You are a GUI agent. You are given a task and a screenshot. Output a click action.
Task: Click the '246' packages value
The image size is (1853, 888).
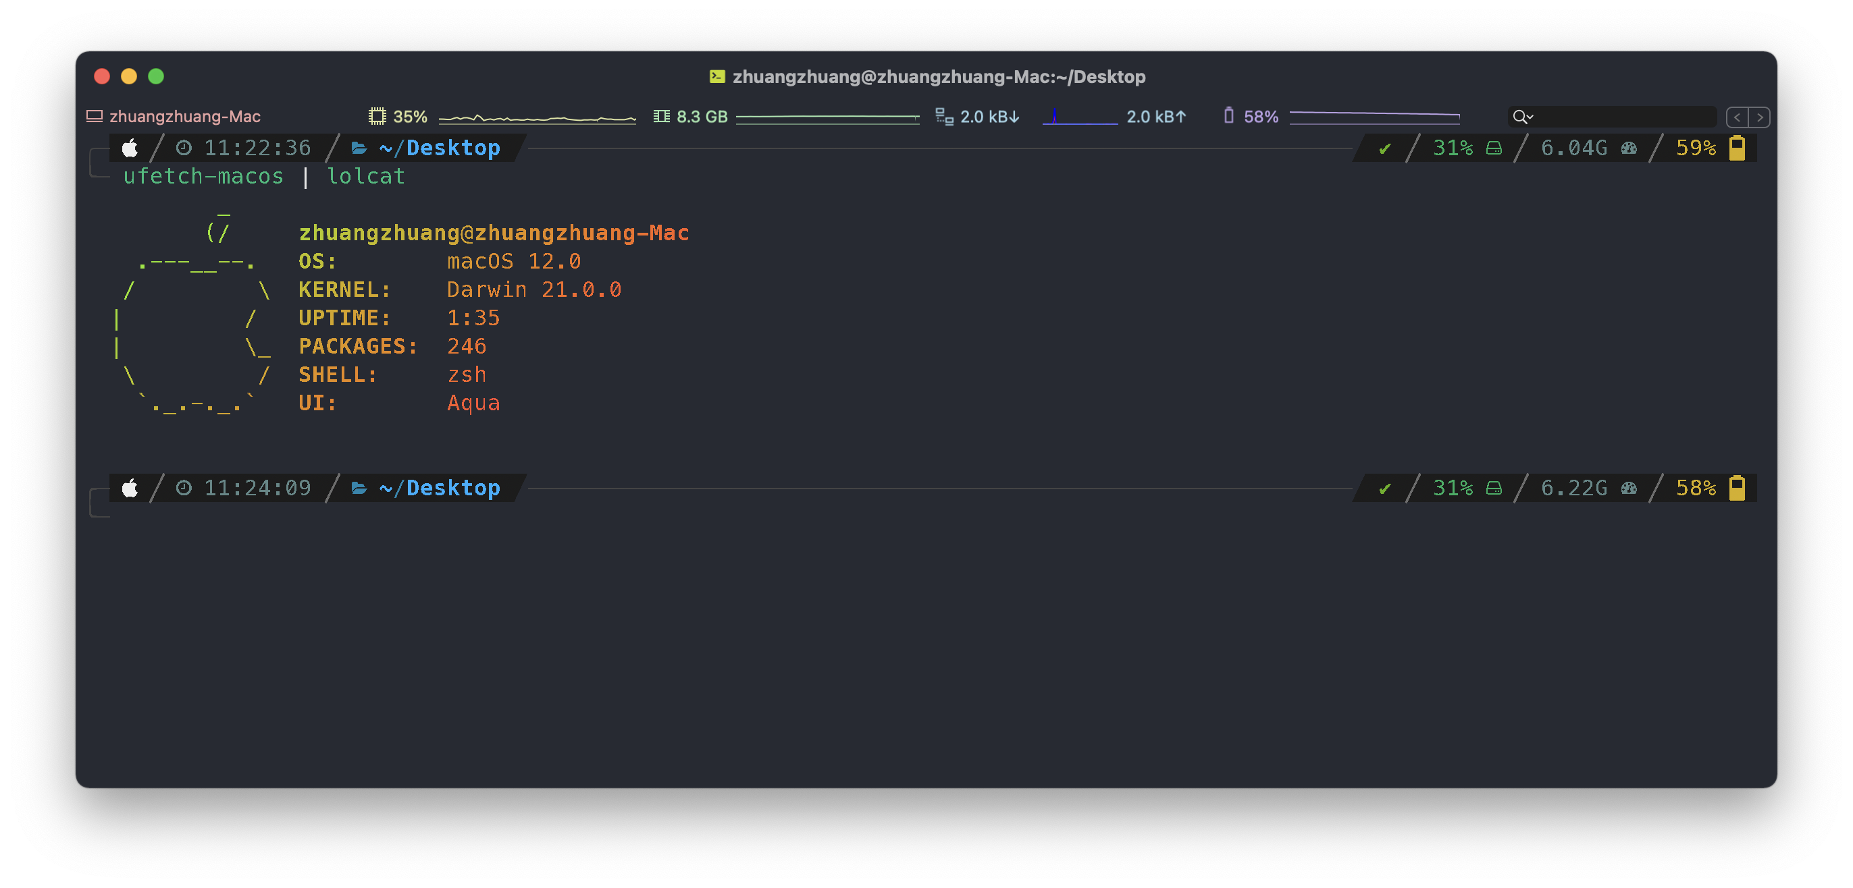click(467, 347)
